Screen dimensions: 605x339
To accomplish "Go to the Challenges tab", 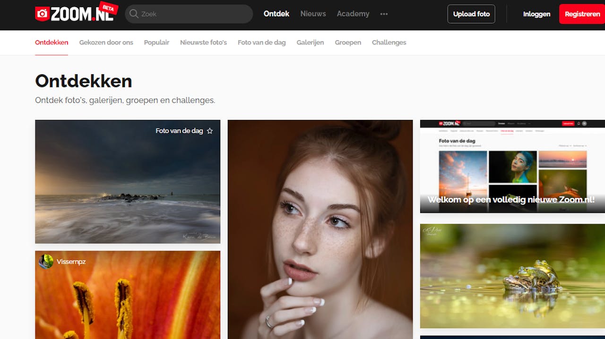I will pyautogui.click(x=389, y=42).
